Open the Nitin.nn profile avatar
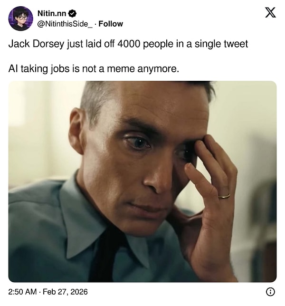 (20, 19)
